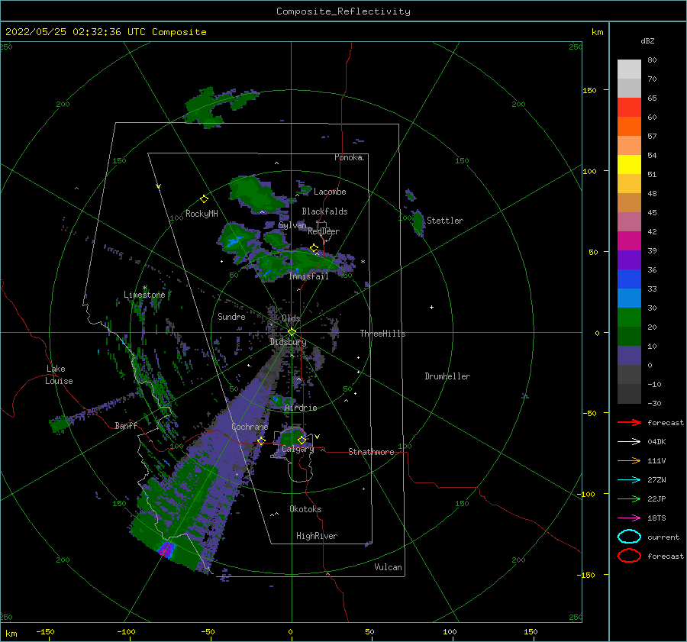Click the Olds label
Image resolution: width=687 pixels, height=642 pixels.
point(291,318)
